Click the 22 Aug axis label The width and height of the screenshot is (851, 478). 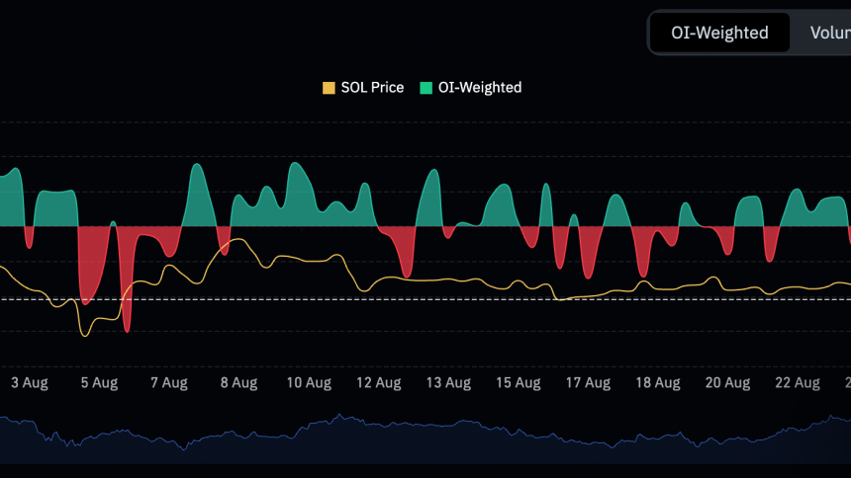pyautogui.click(x=798, y=382)
